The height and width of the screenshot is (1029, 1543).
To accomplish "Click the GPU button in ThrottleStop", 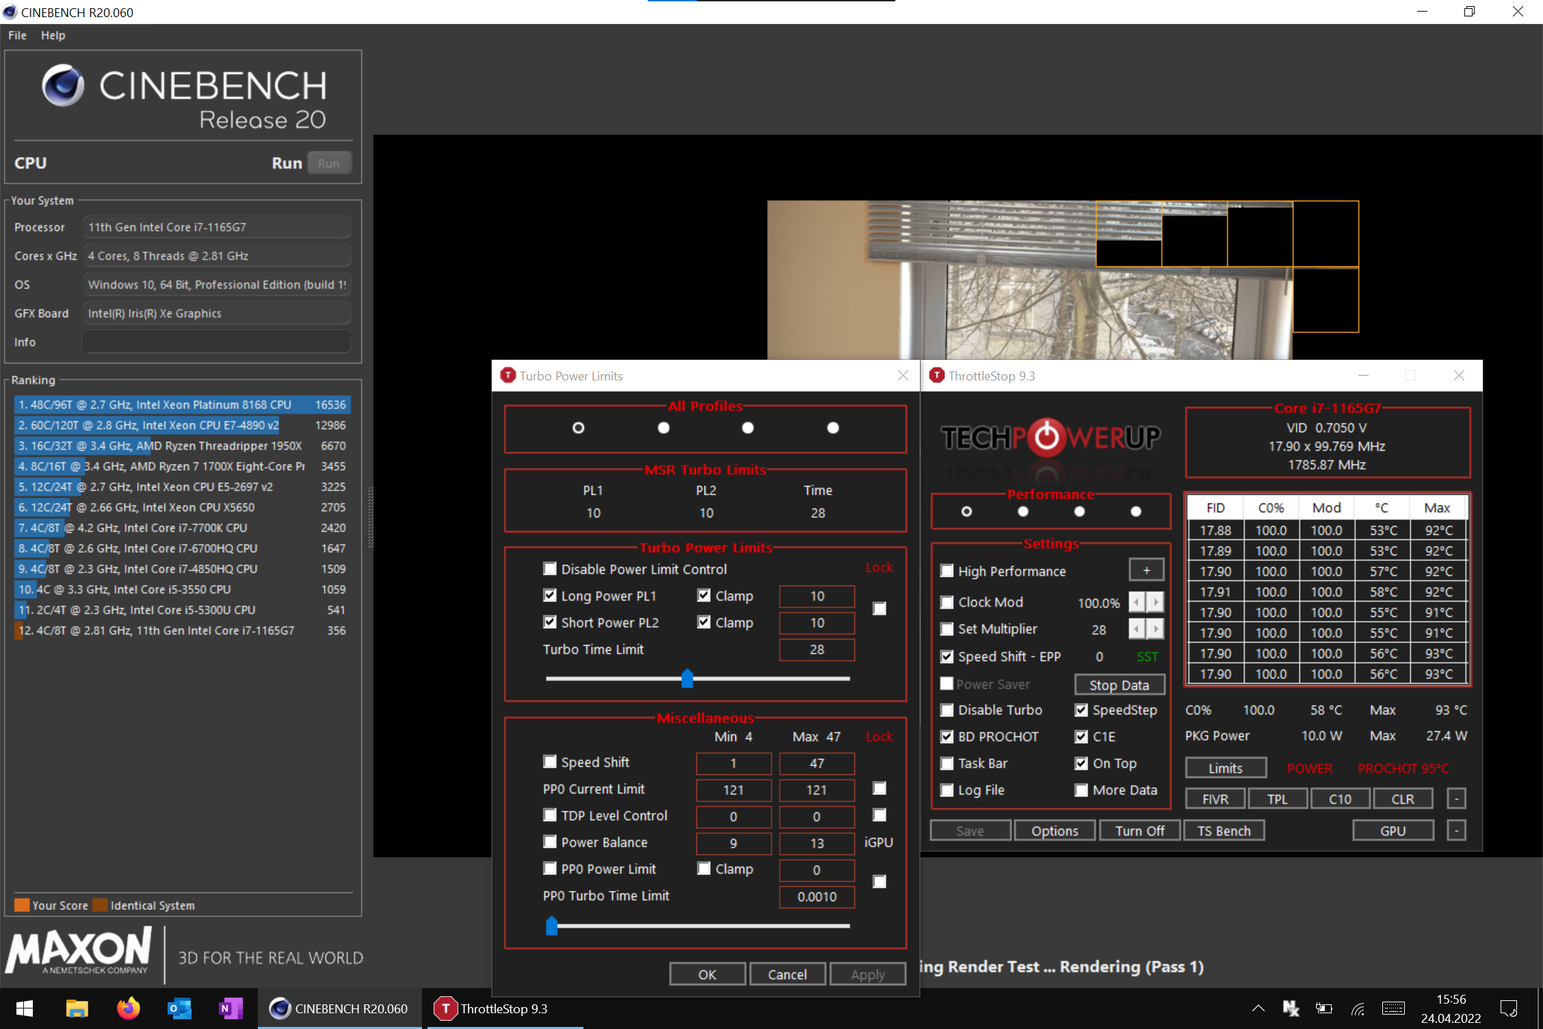I will click(x=1393, y=831).
